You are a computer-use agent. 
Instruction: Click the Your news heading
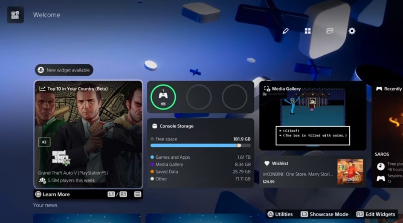click(x=45, y=205)
